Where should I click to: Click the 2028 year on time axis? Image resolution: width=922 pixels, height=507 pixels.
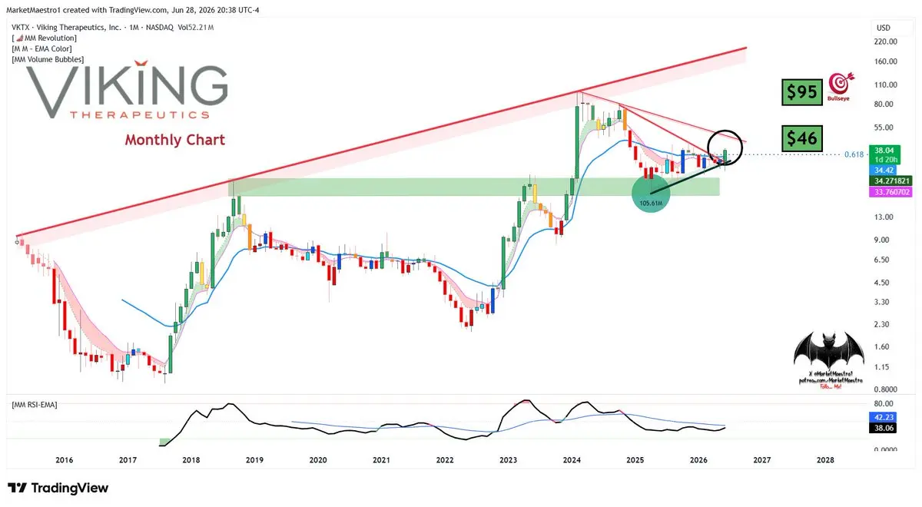tap(825, 461)
